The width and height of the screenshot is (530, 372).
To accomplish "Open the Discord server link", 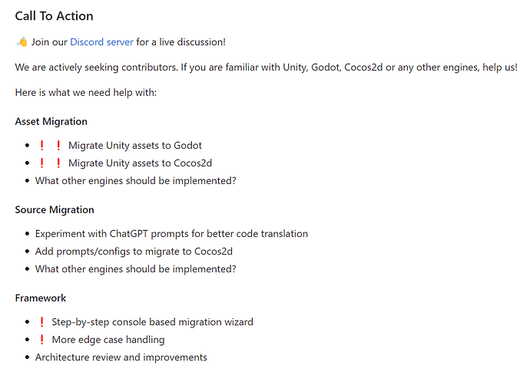I will click(x=101, y=42).
